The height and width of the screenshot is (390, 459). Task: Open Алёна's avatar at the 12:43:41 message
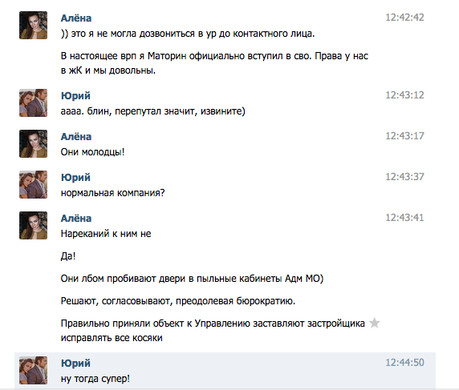[x=34, y=226]
